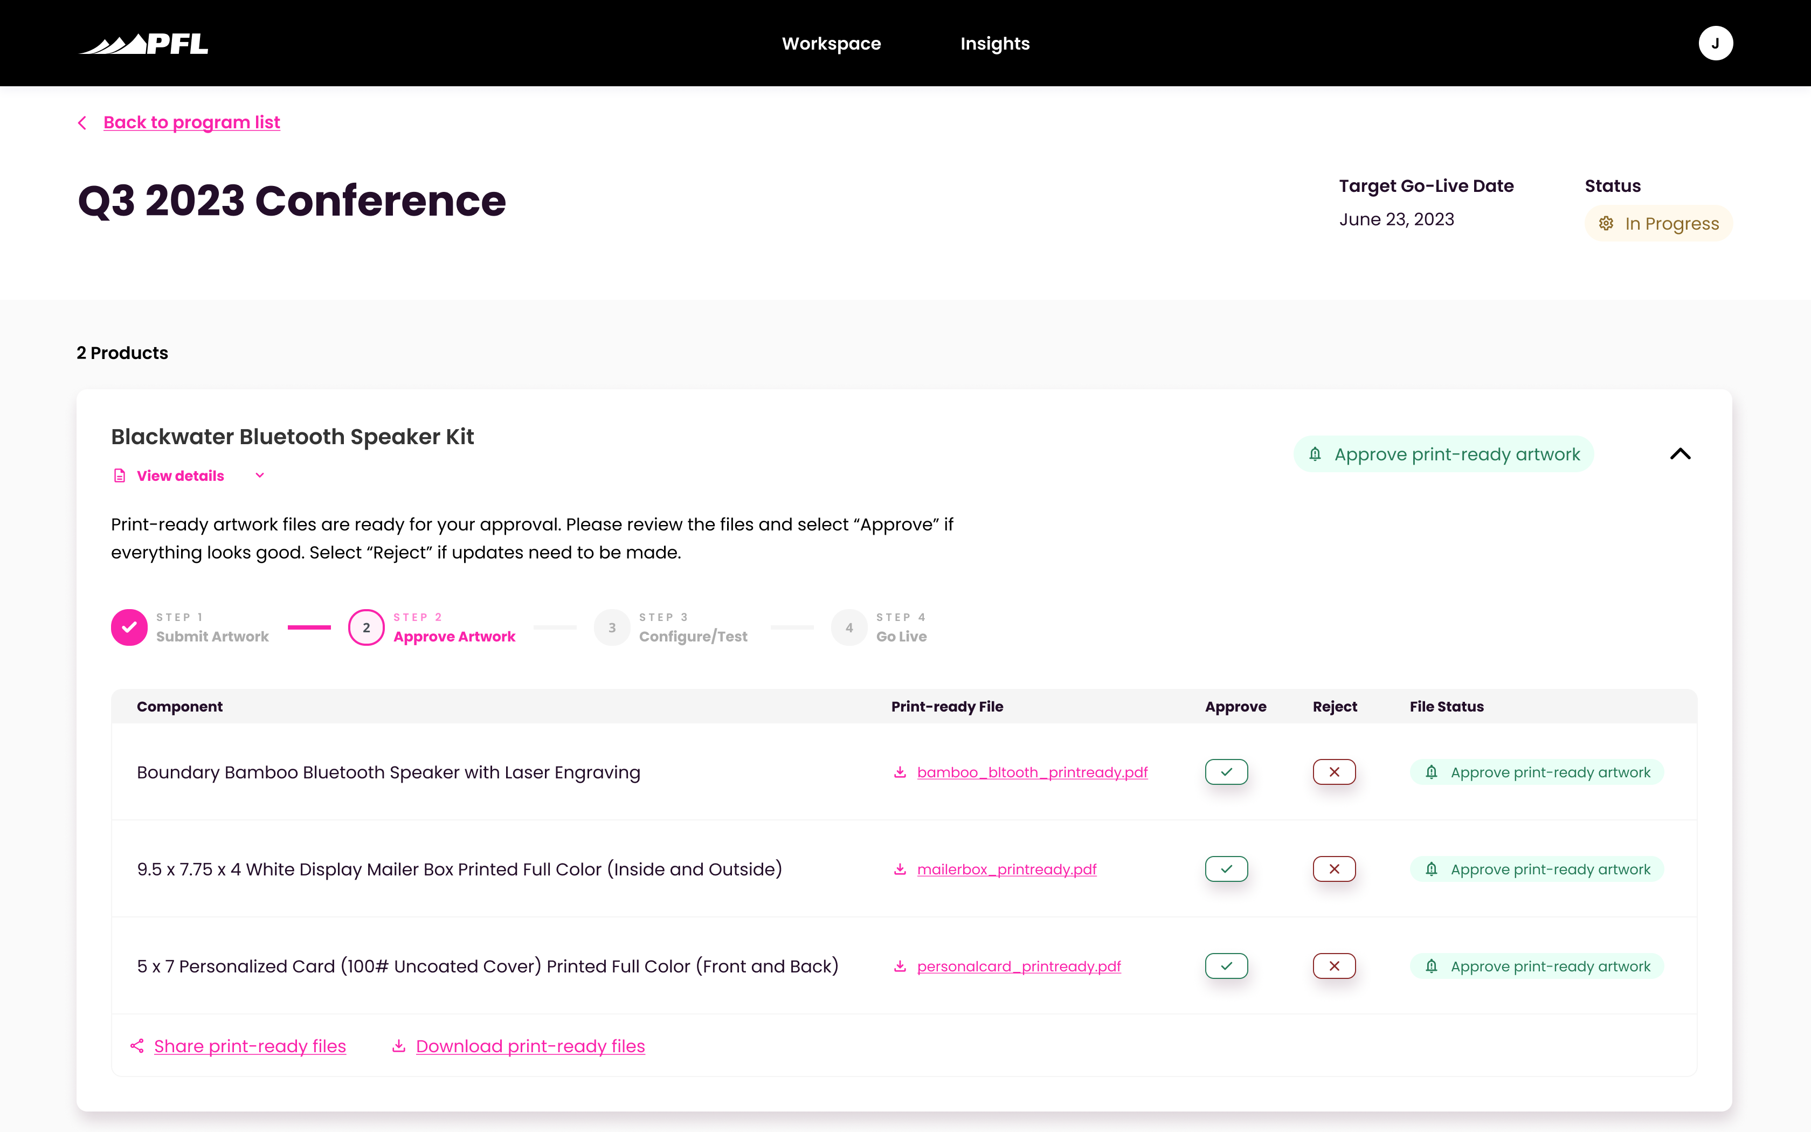This screenshot has height=1132, width=1811.
Task: Click the PFL logo
Action: tap(144, 43)
